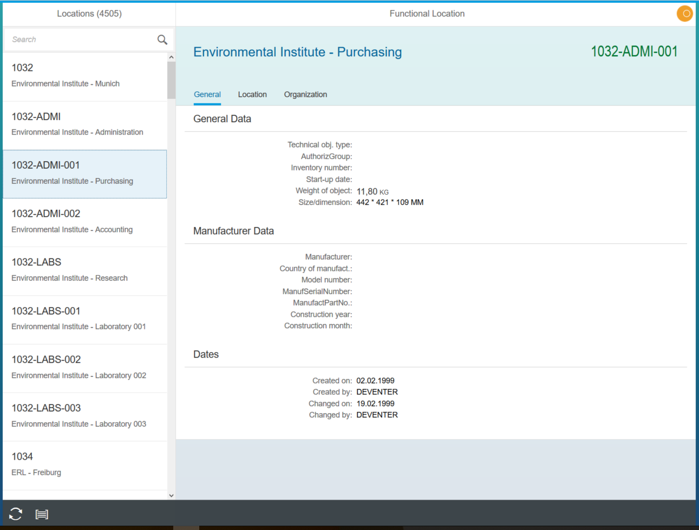
Task: Select the 1032-ADMI Administration item
Action: pos(85,124)
